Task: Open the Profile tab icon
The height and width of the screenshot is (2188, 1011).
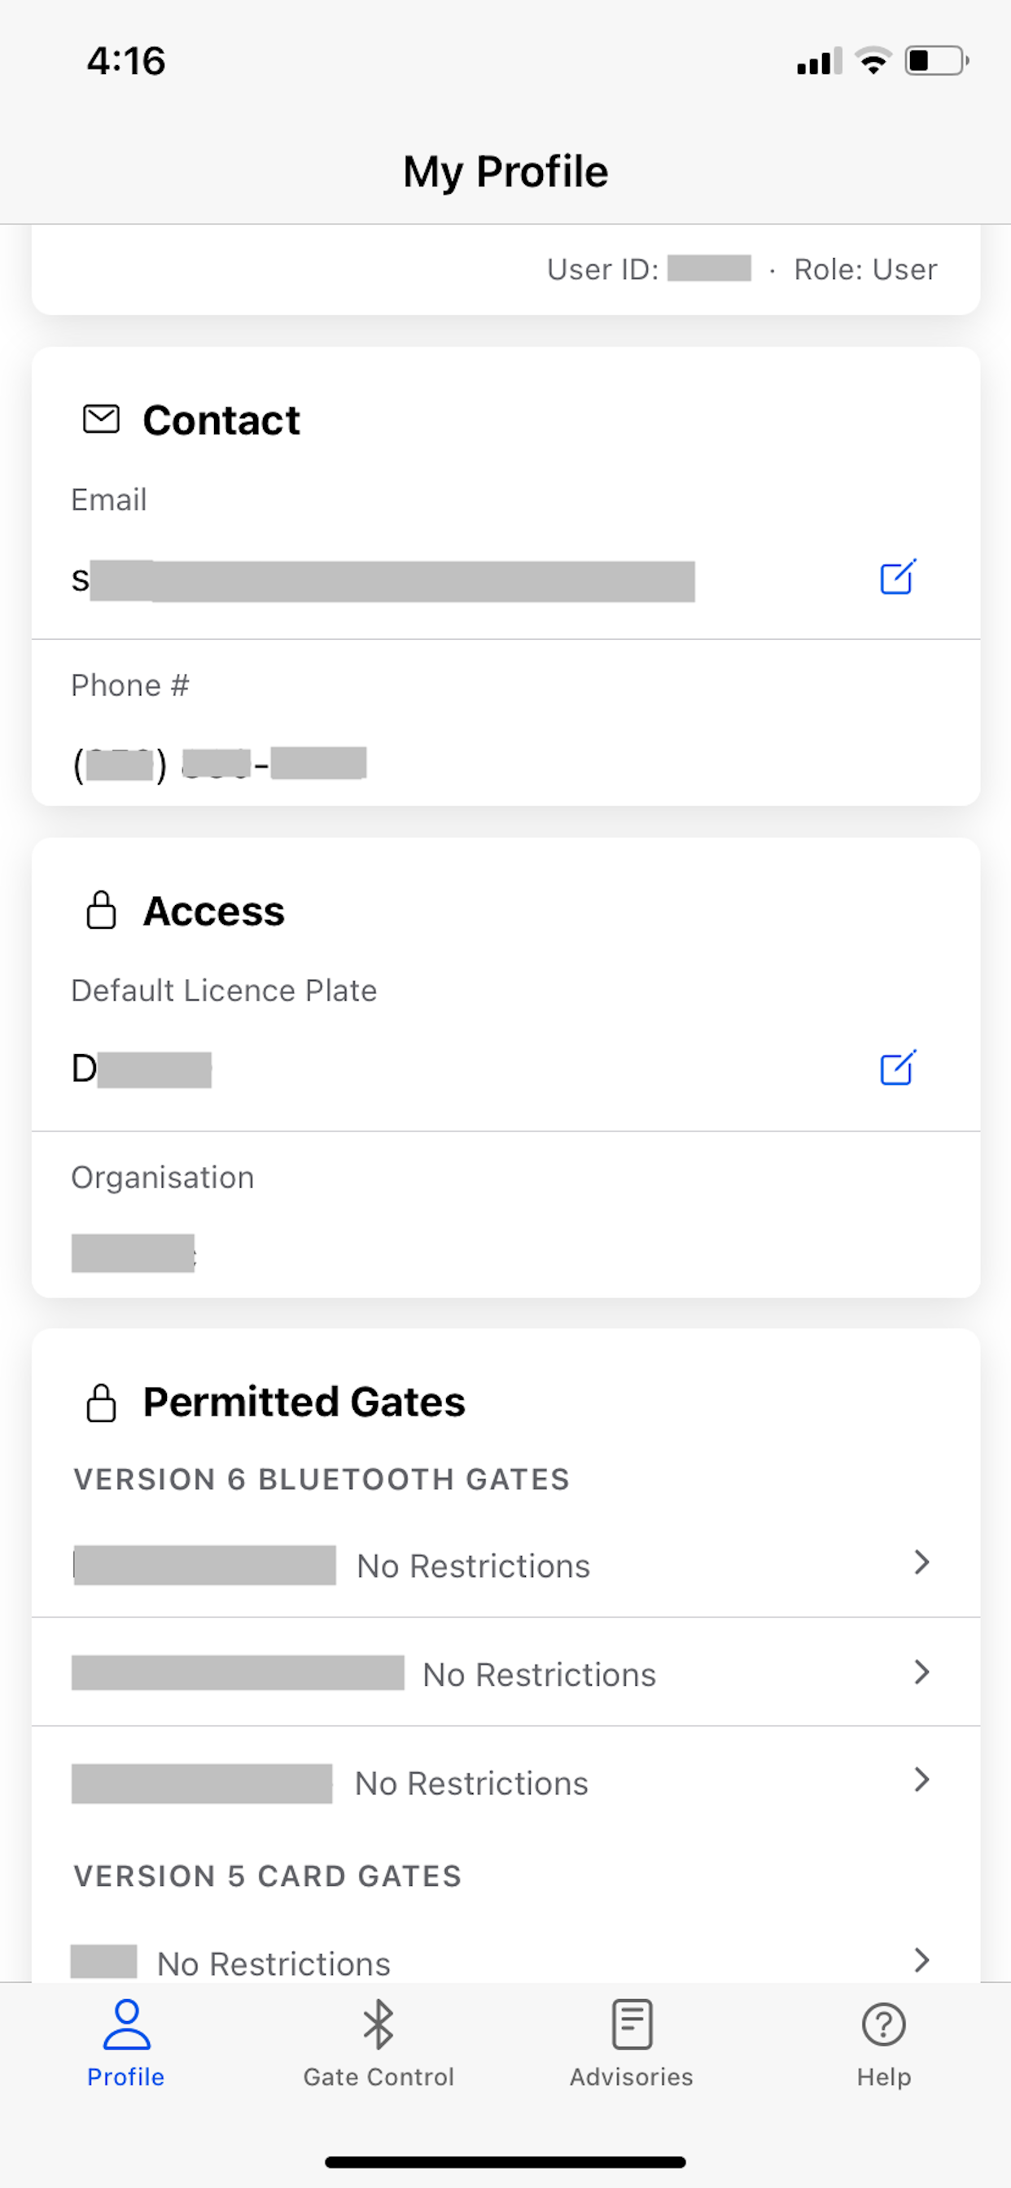Action: [127, 2024]
